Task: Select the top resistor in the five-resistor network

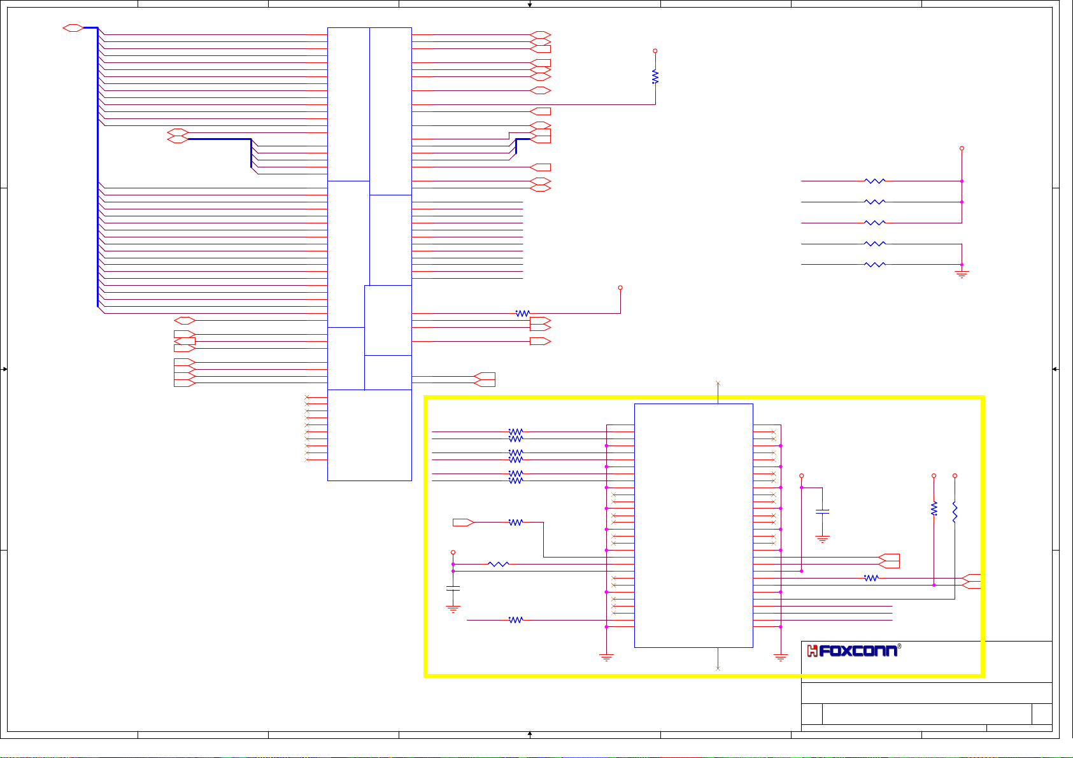Action: click(875, 181)
